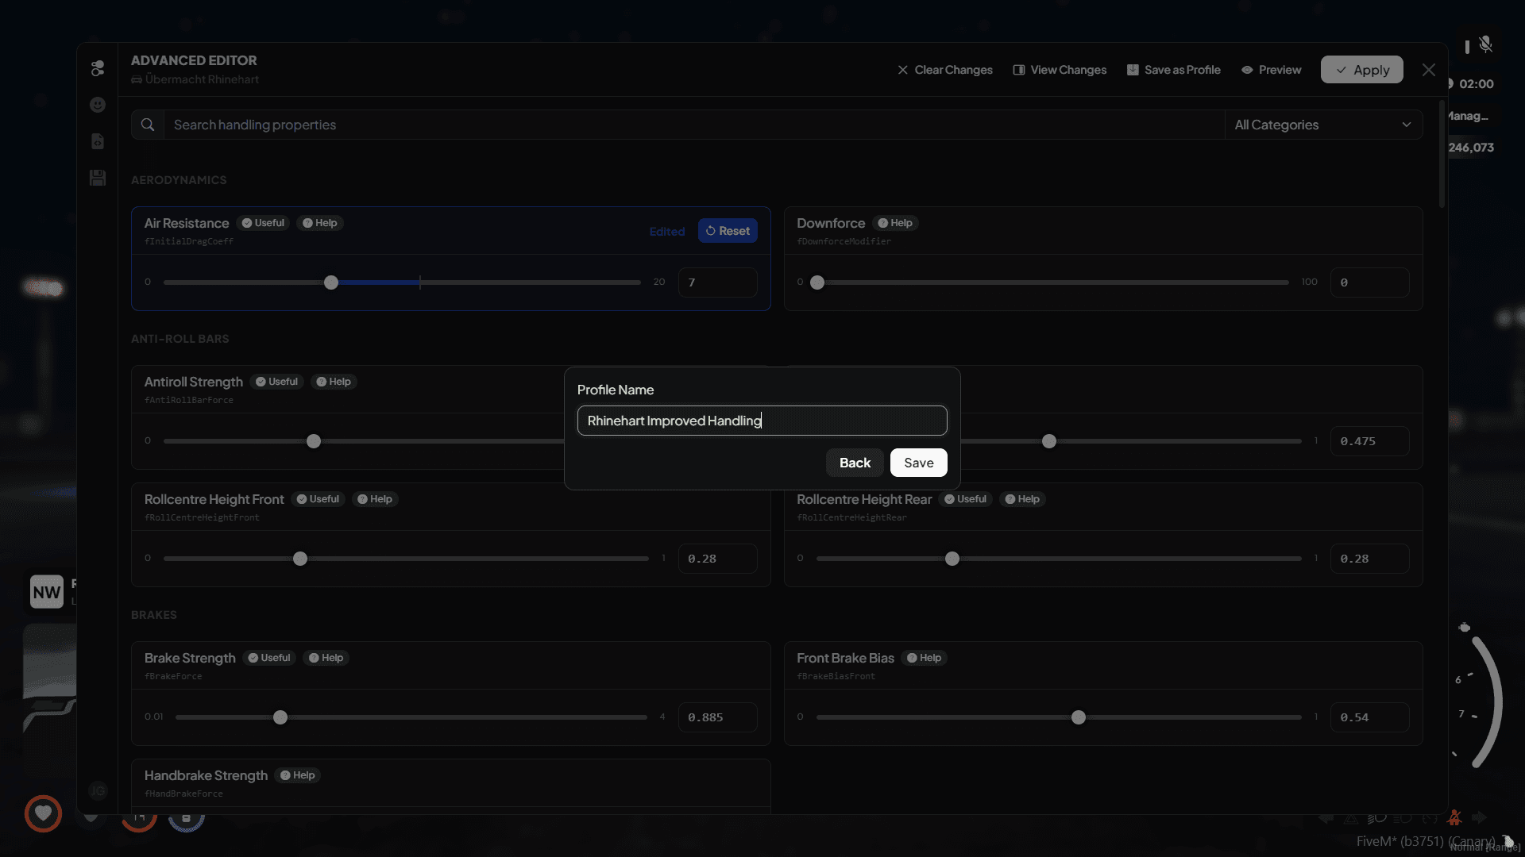
Task: Click the Profile Name text field
Action: pyautogui.click(x=762, y=421)
